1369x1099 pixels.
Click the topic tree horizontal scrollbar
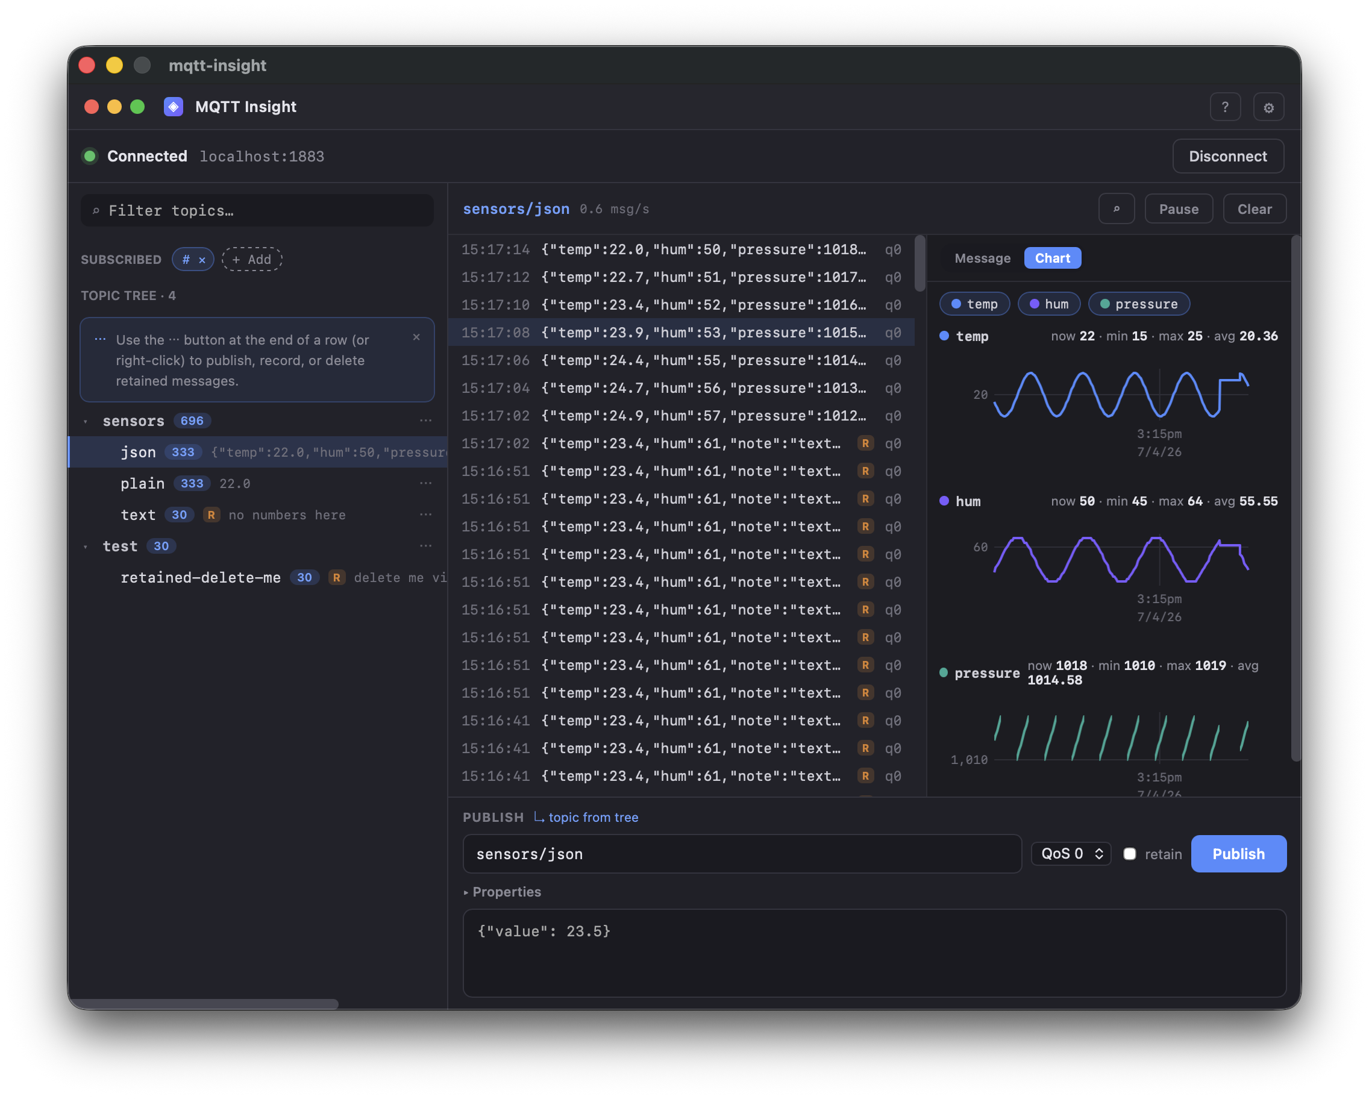coord(203,1004)
